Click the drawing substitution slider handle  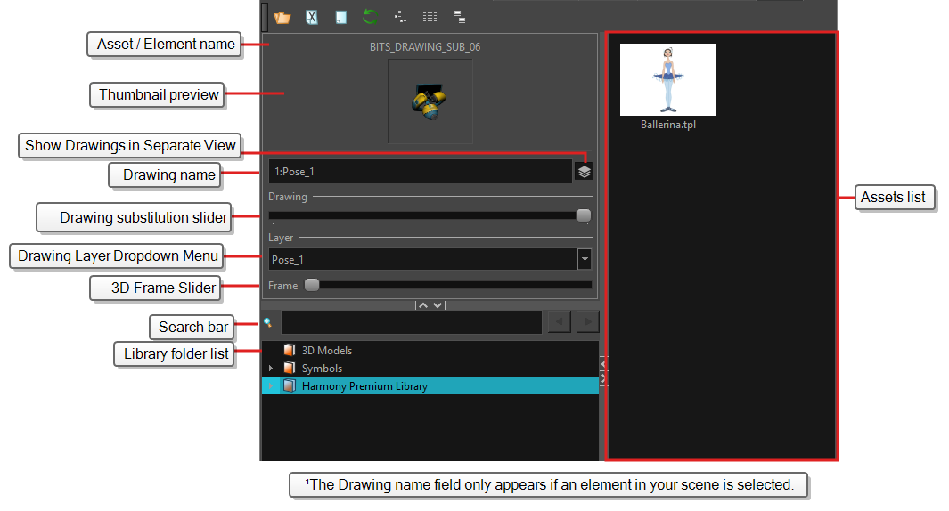coord(584,215)
